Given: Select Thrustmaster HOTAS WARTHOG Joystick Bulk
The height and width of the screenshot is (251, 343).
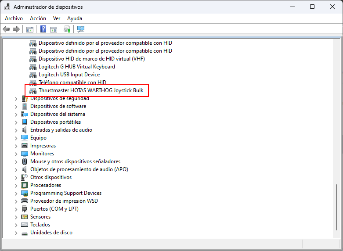Looking at the screenshot, I should point(91,90).
